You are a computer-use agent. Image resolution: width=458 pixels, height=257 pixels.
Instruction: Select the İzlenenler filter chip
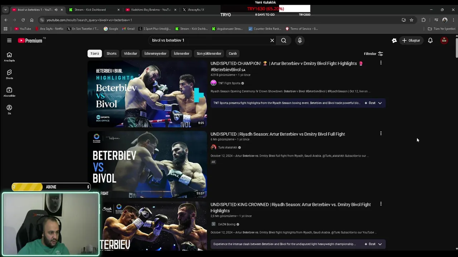pos(181,54)
